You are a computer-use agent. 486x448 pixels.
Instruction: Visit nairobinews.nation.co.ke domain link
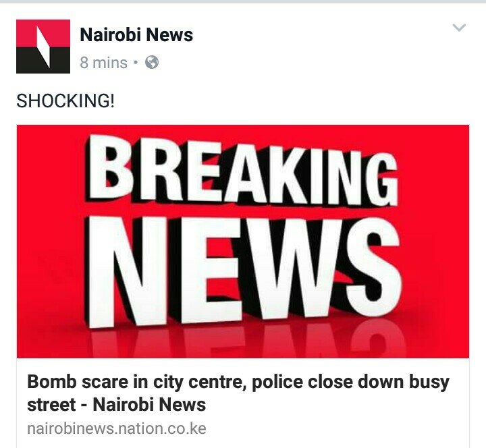(x=117, y=429)
